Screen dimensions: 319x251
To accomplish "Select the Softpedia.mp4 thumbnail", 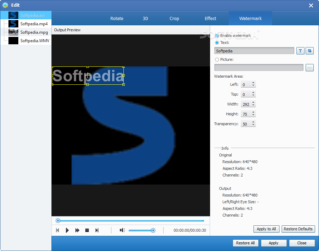I will (13, 24).
